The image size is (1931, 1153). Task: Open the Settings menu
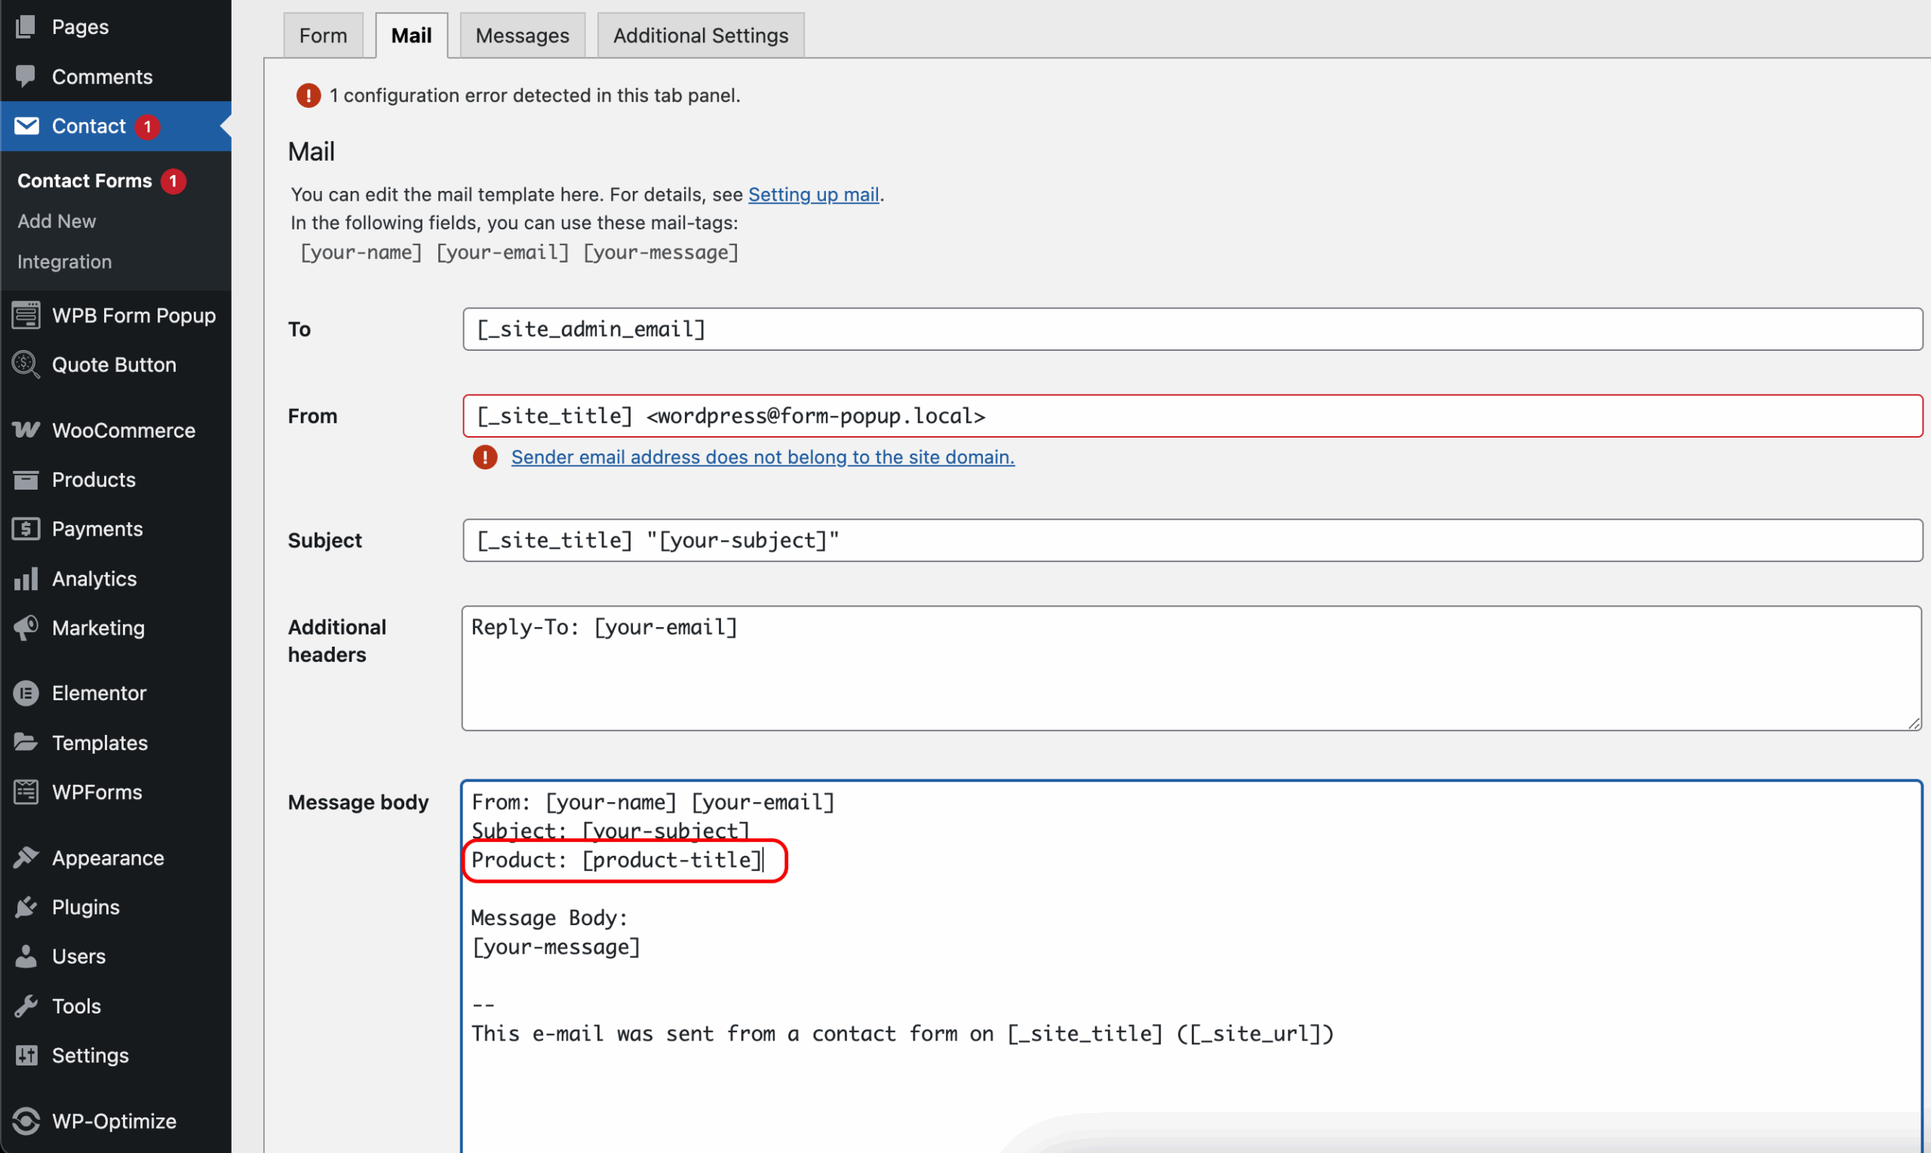[115, 1055]
